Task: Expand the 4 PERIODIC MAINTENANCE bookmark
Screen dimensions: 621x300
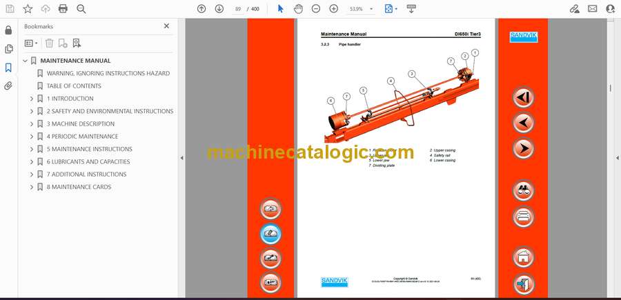Action: click(x=32, y=137)
